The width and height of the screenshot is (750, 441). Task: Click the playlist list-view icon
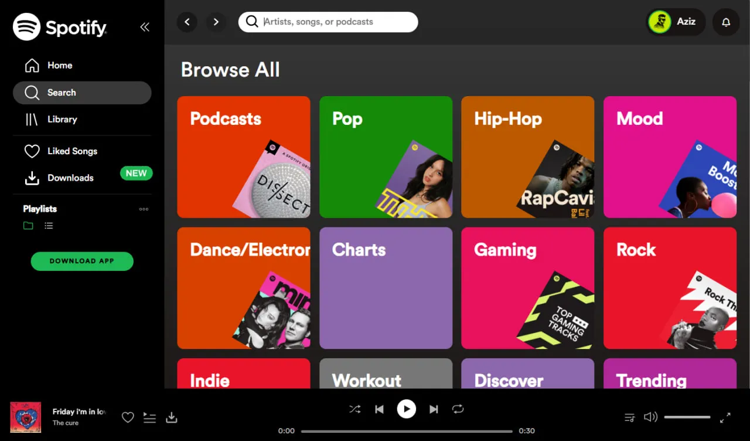[x=47, y=225]
